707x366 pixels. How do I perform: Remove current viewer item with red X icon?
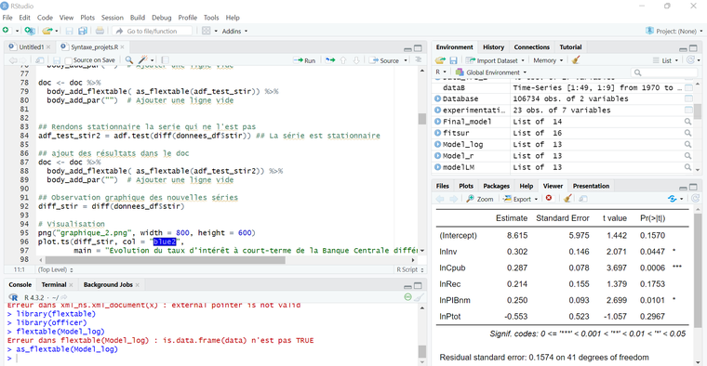(x=549, y=199)
